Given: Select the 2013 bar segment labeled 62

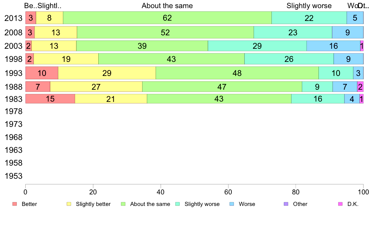Looking at the screenshot, I should point(167,18).
